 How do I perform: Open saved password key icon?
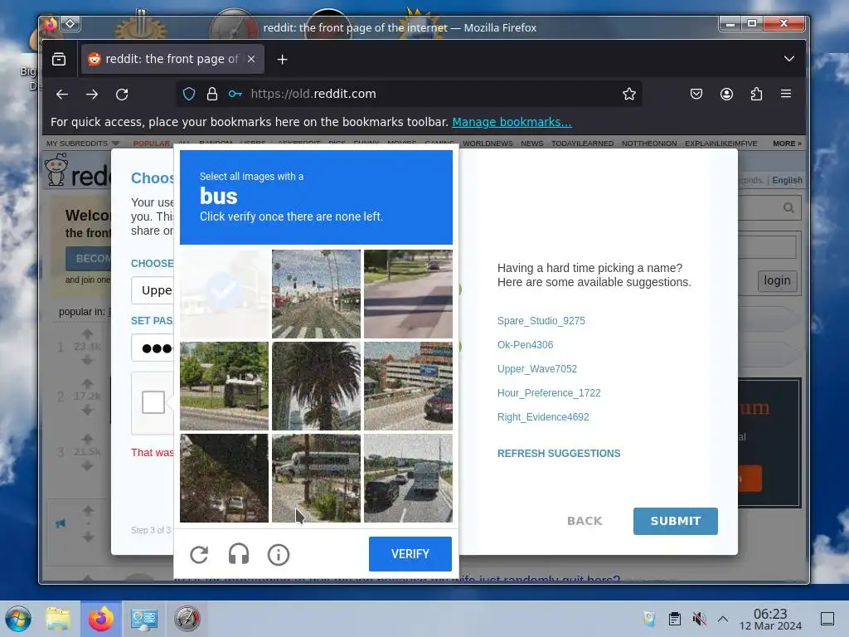point(235,94)
